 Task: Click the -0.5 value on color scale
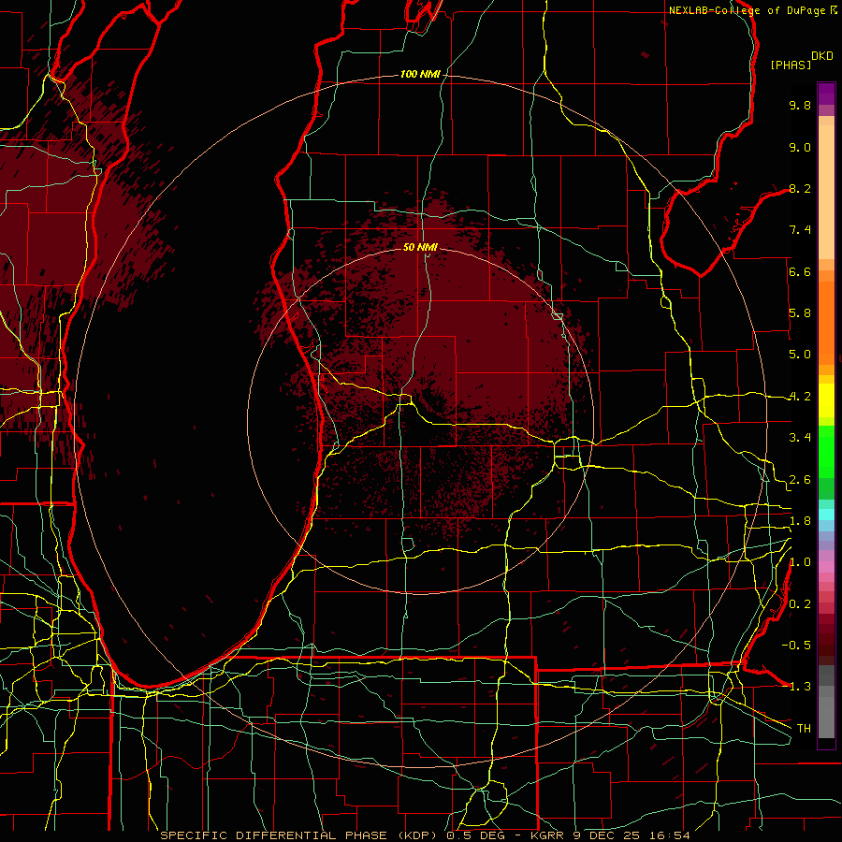pyautogui.click(x=796, y=646)
